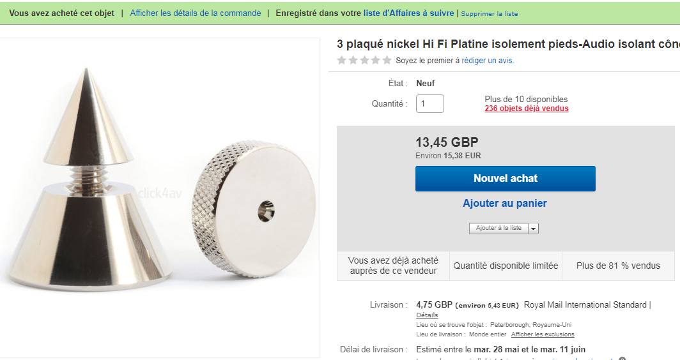The image size is (680, 360).
Task: Open 'Afficher les détails de la commande' link
Action: [x=196, y=13]
